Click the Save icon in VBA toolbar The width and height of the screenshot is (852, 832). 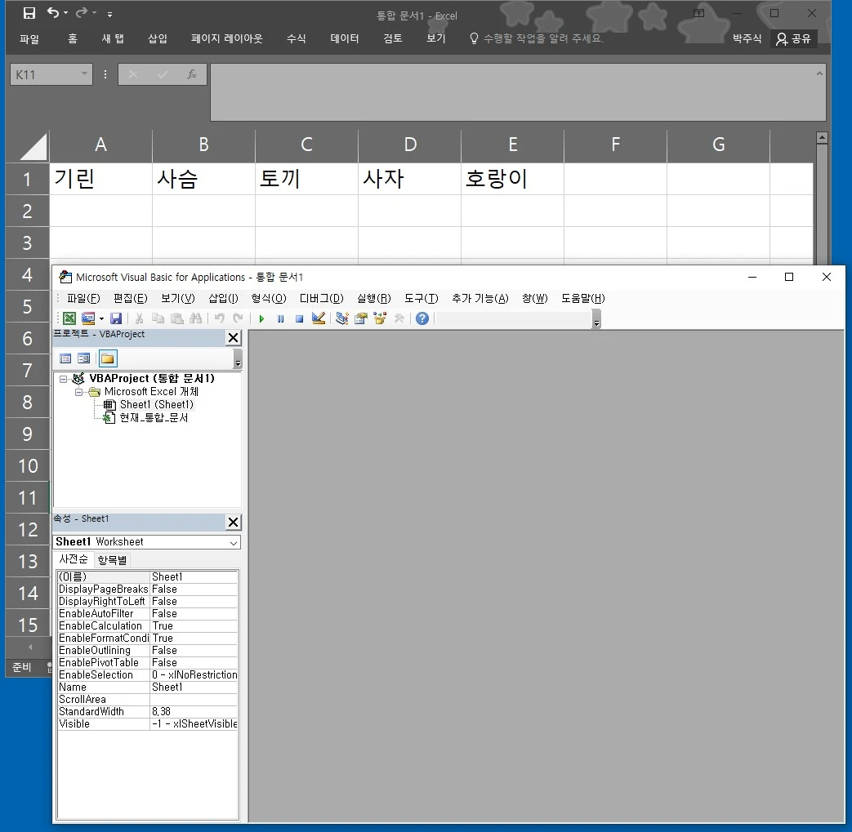[x=116, y=318]
